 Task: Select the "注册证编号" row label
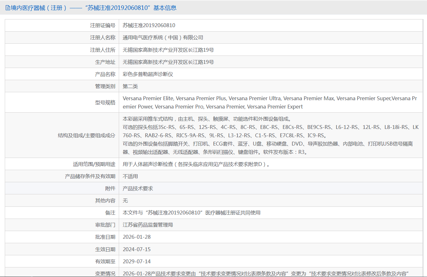tap(103, 26)
